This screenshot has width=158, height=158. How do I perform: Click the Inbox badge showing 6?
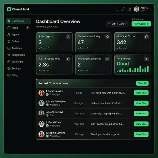28,28
